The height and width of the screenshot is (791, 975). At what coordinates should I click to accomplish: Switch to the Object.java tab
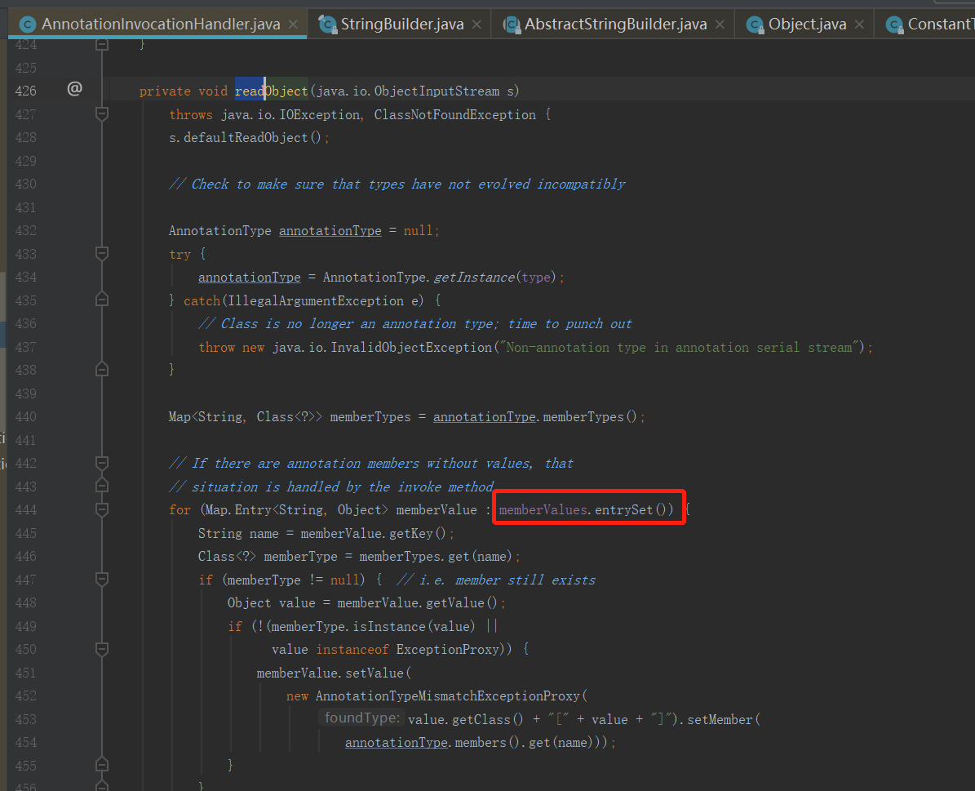(x=807, y=24)
